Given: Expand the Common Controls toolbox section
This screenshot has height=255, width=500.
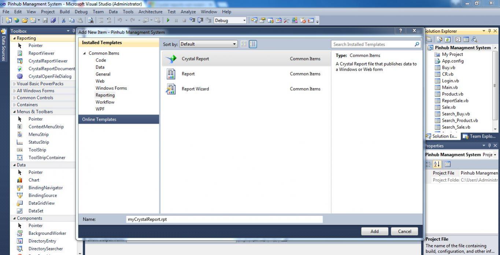Looking at the screenshot, I should pos(14,98).
